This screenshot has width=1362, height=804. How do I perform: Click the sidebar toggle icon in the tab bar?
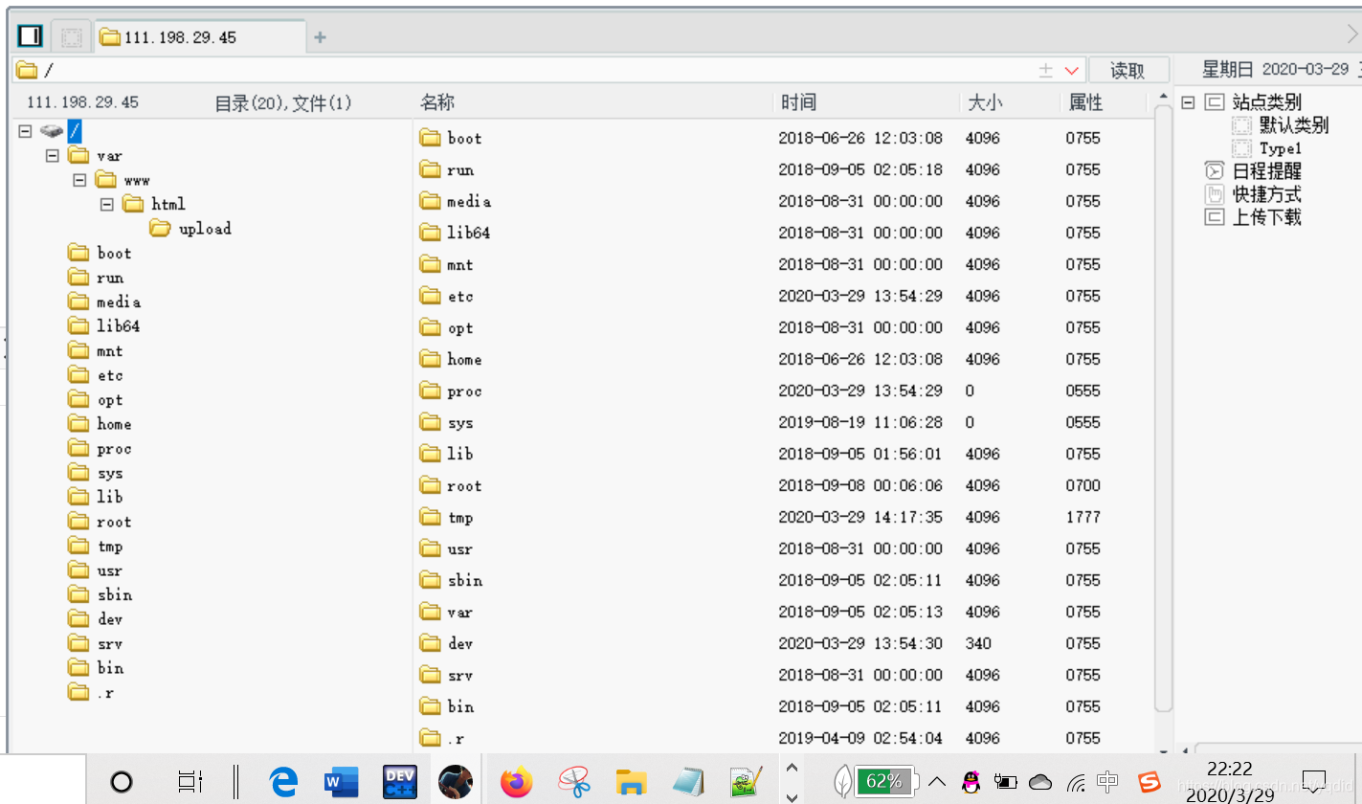pyautogui.click(x=31, y=36)
